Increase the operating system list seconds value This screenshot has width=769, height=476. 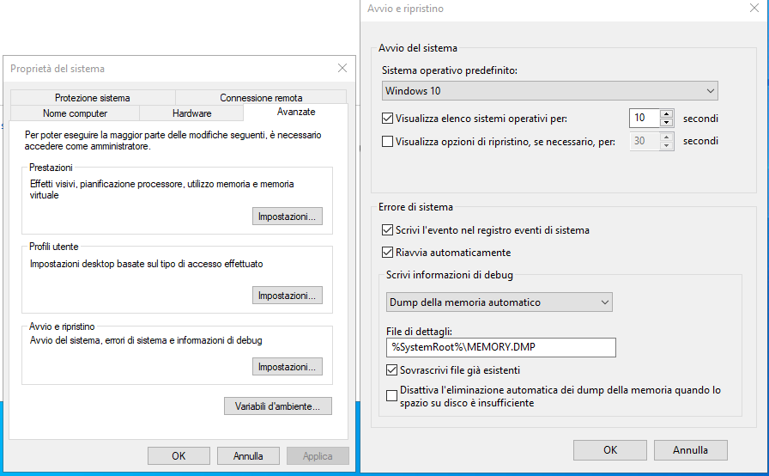click(x=666, y=114)
